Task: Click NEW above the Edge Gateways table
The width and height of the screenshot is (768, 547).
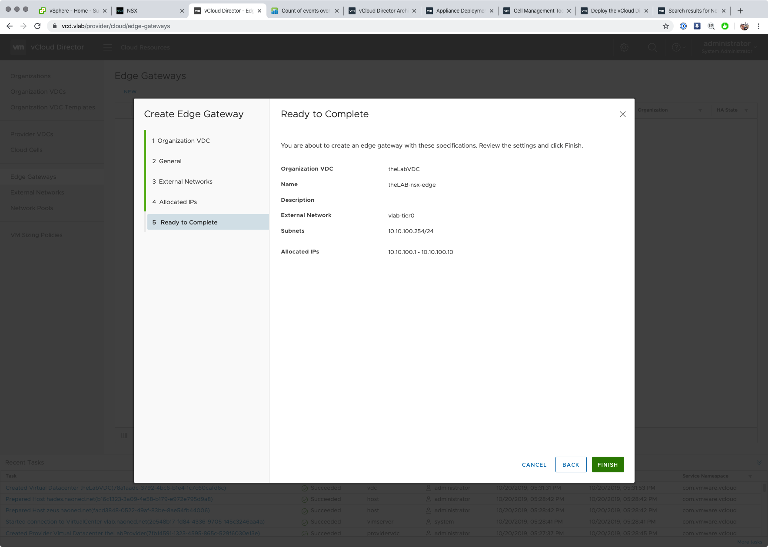Action: click(130, 92)
